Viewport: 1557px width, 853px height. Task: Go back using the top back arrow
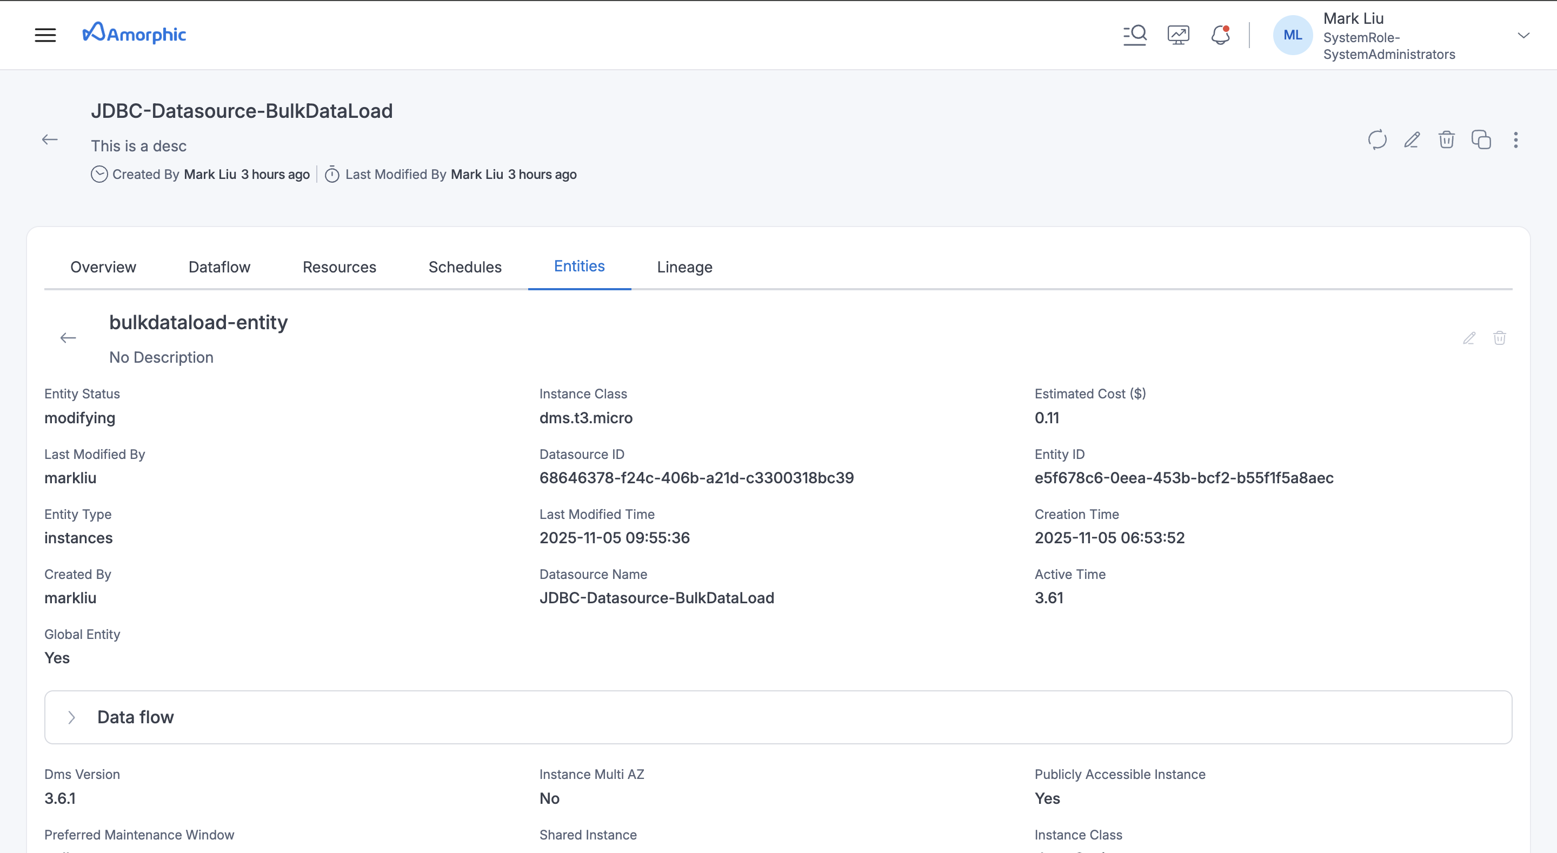coord(50,139)
